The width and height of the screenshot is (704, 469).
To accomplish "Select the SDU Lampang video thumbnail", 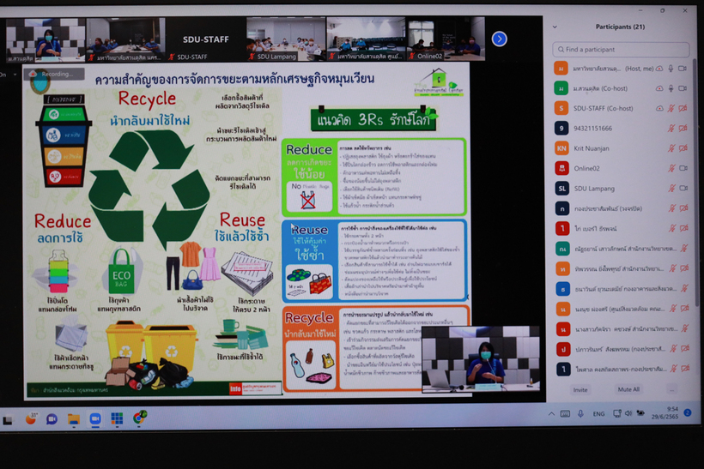I will (x=286, y=39).
